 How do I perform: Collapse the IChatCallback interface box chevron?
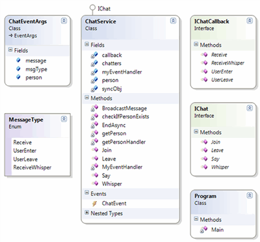pyautogui.click(x=250, y=21)
